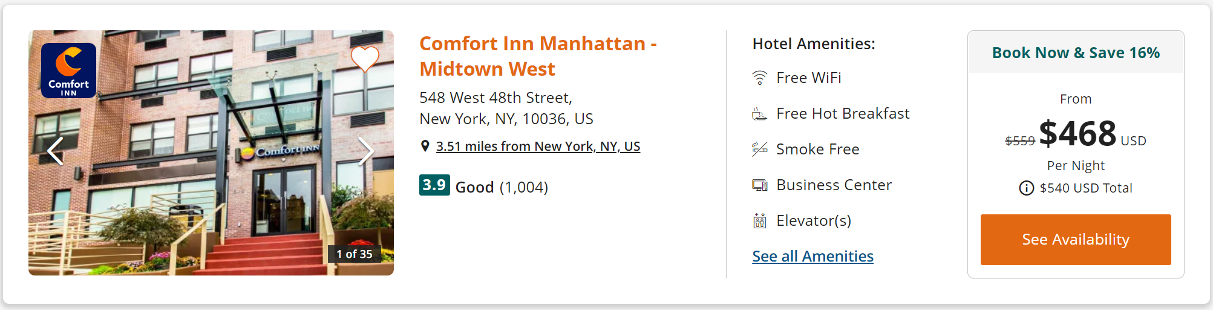Click the Smoke Free icon

click(x=759, y=149)
